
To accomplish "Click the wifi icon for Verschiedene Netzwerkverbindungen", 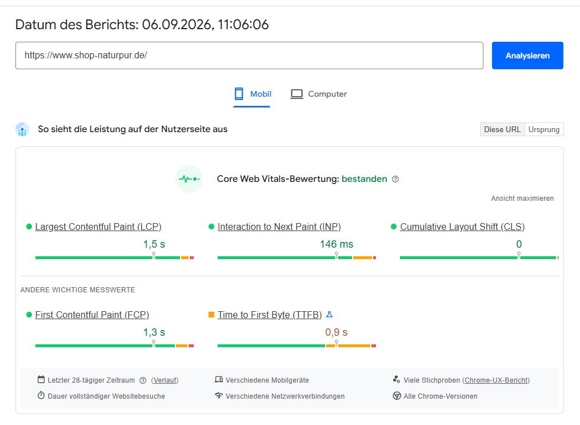I will 219,395.
